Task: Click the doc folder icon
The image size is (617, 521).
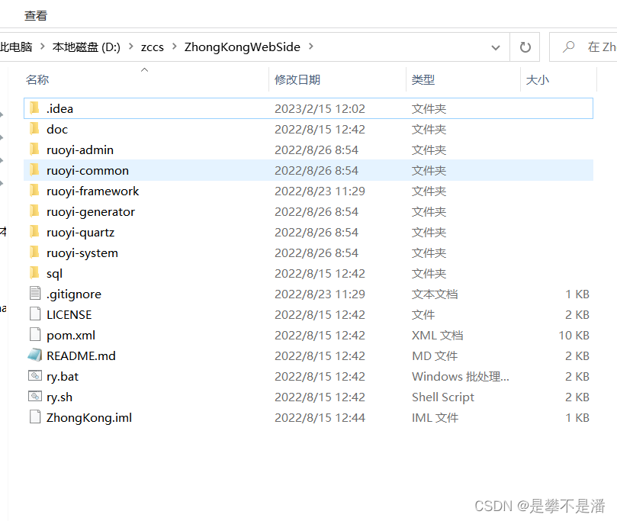Action: 34,128
